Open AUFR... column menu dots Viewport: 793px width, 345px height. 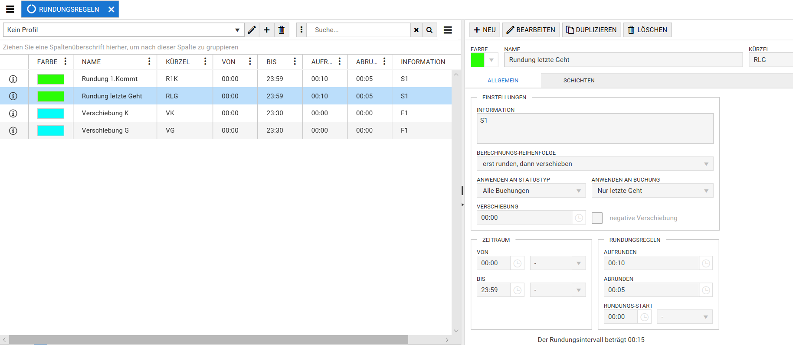click(x=340, y=62)
